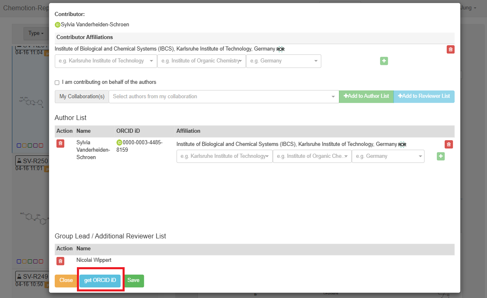Add contributor affiliation with green plus icon

(x=384, y=61)
